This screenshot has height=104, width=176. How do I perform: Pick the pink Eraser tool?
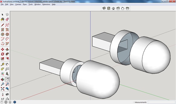[7, 19]
